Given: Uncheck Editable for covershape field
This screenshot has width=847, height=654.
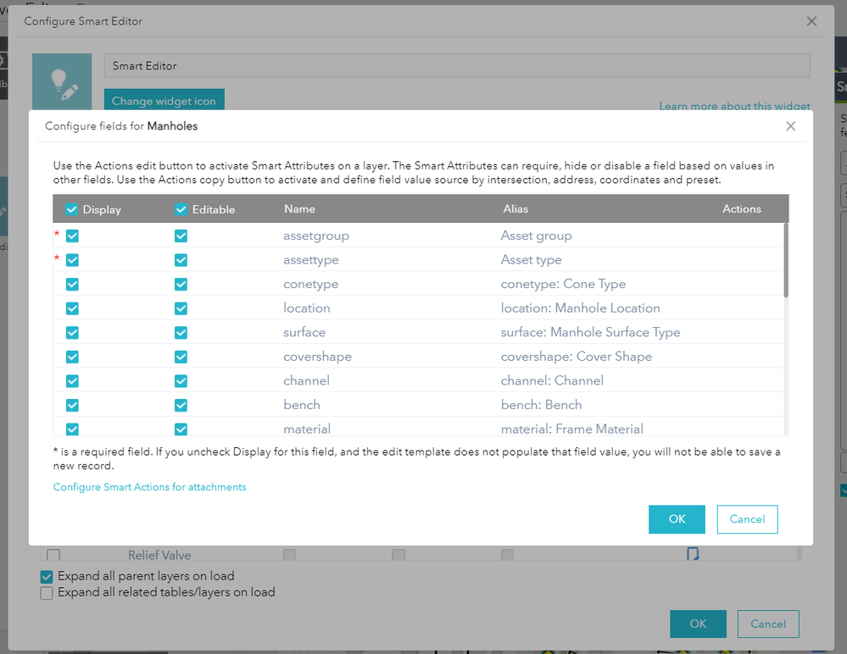Looking at the screenshot, I should point(181,357).
